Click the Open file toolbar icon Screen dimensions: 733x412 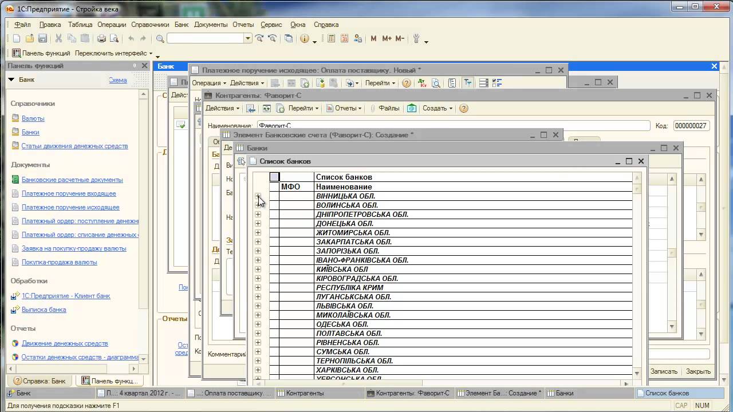click(x=29, y=38)
